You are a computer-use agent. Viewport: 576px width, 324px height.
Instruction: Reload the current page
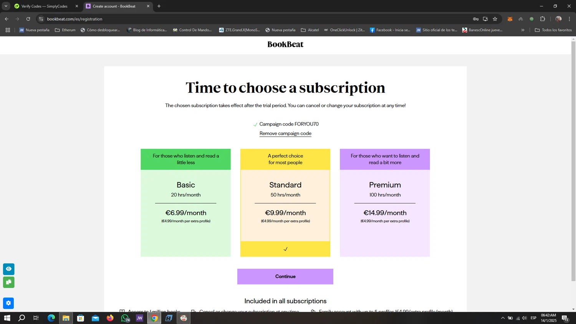pos(28,19)
